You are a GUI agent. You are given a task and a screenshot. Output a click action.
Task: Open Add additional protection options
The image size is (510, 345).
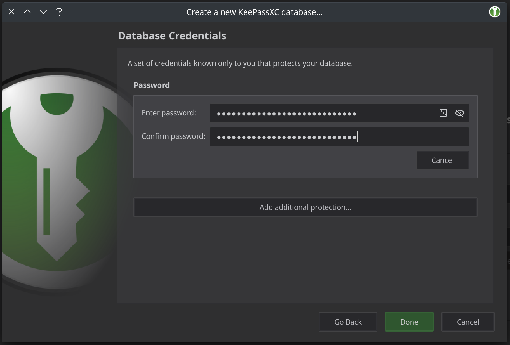305,207
